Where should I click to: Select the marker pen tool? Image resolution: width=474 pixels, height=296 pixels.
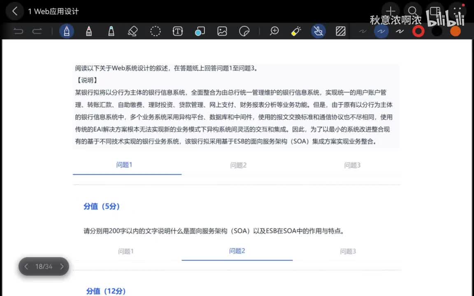(x=89, y=31)
